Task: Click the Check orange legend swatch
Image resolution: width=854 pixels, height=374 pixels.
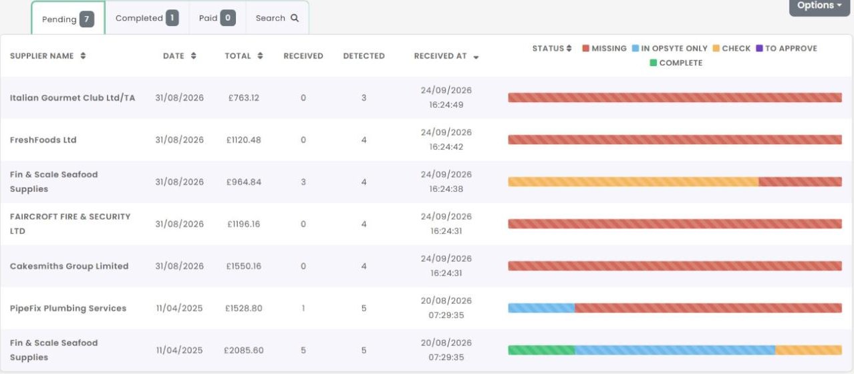Action: (716, 49)
